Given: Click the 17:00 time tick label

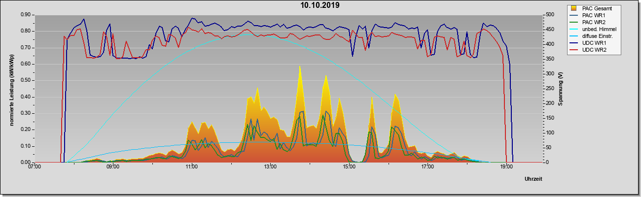Looking at the screenshot, I should tap(427, 167).
